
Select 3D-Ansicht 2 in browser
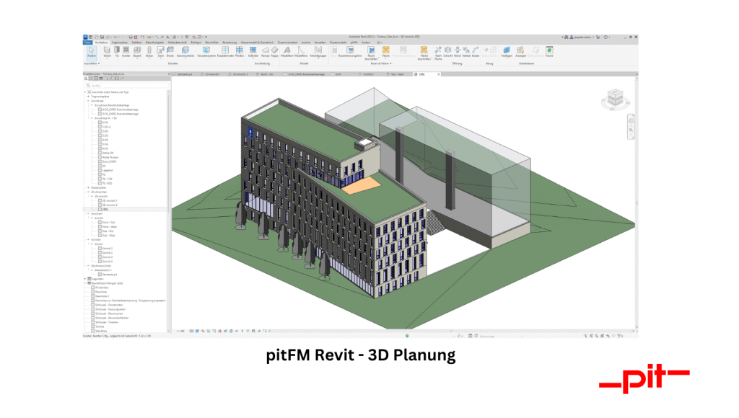(x=110, y=205)
